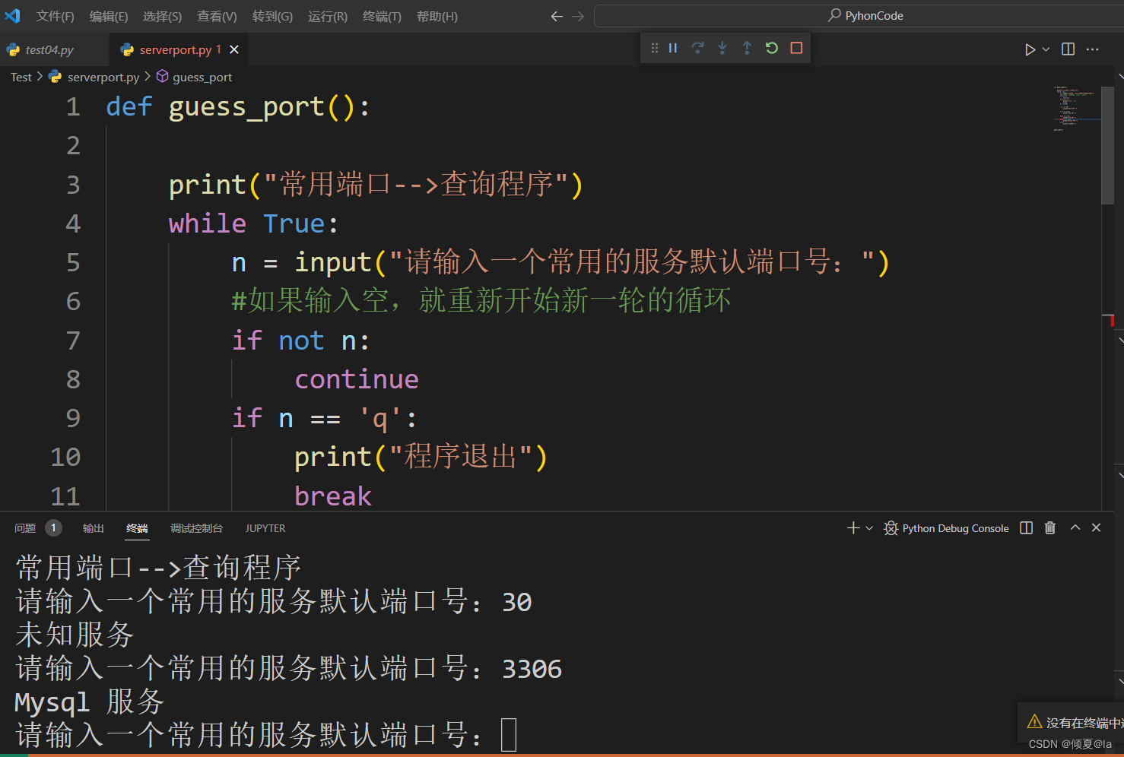Open the new terminal profile dropdown
The height and width of the screenshot is (757, 1124).
click(x=869, y=527)
